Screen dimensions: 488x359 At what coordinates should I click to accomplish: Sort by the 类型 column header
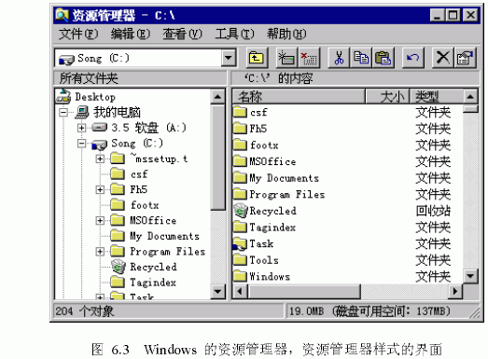[x=437, y=97]
